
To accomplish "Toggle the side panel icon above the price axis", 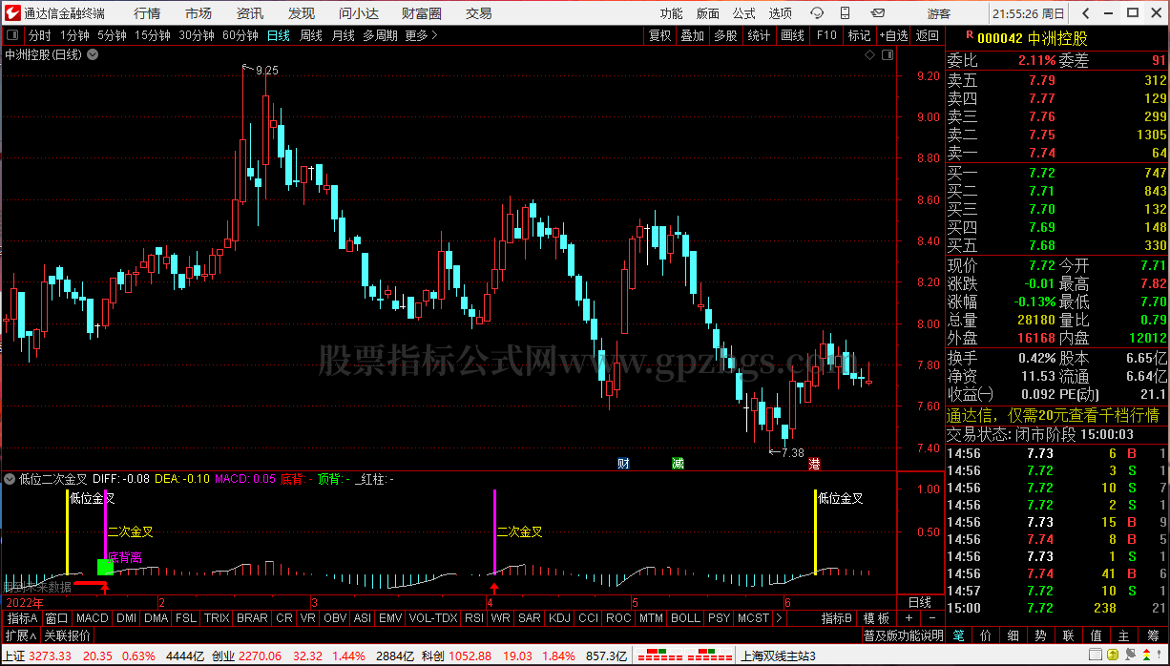I will 886,54.
